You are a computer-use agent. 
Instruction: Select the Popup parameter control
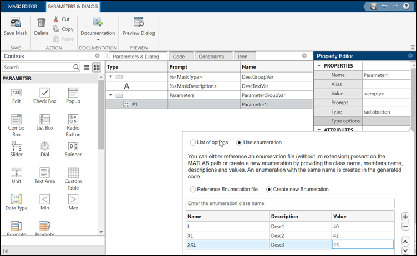(x=73, y=96)
